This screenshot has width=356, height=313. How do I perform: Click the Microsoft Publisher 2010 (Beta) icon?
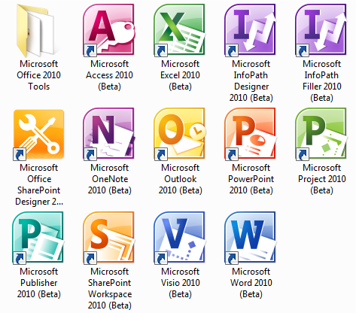click(38, 238)
